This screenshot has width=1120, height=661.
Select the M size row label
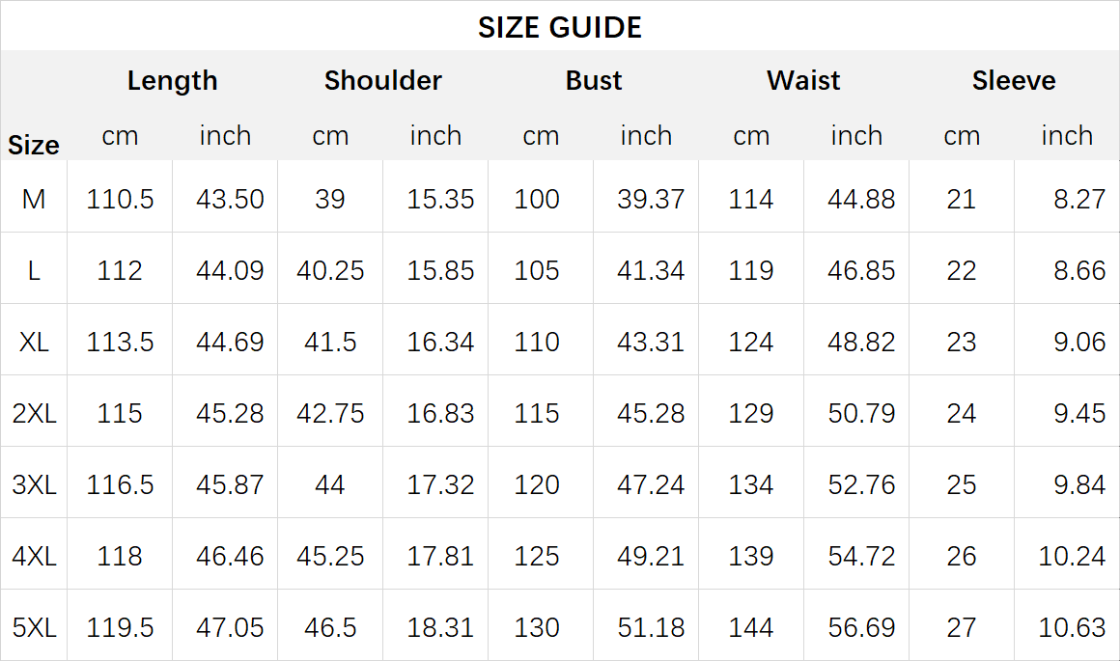pyautogui.click(x=34, y=199)
